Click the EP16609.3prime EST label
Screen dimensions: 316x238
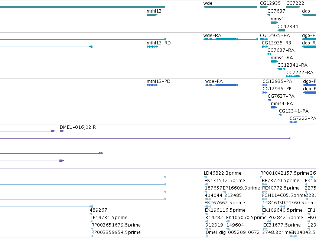click(241, 188)
